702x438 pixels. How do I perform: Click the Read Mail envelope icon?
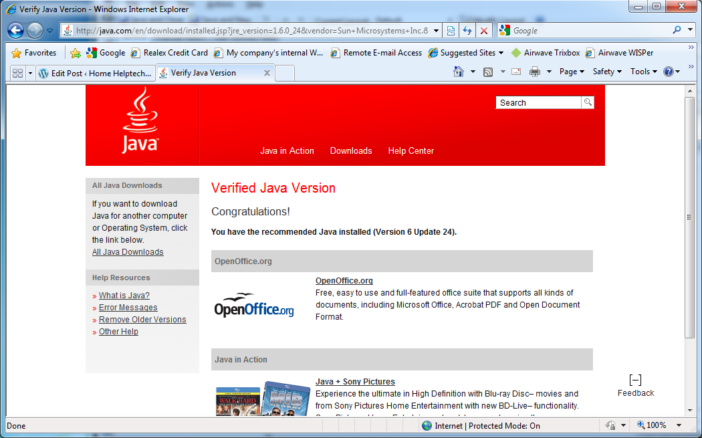click(x=516, y=72)
